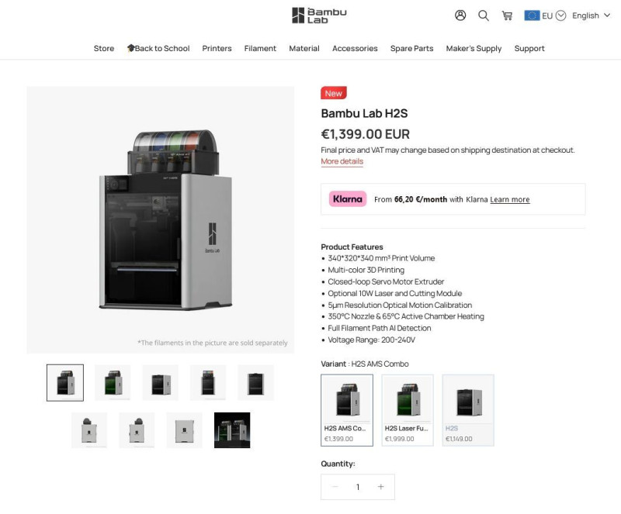
Task: Open the user account icon
Action: tap(460, 16)
